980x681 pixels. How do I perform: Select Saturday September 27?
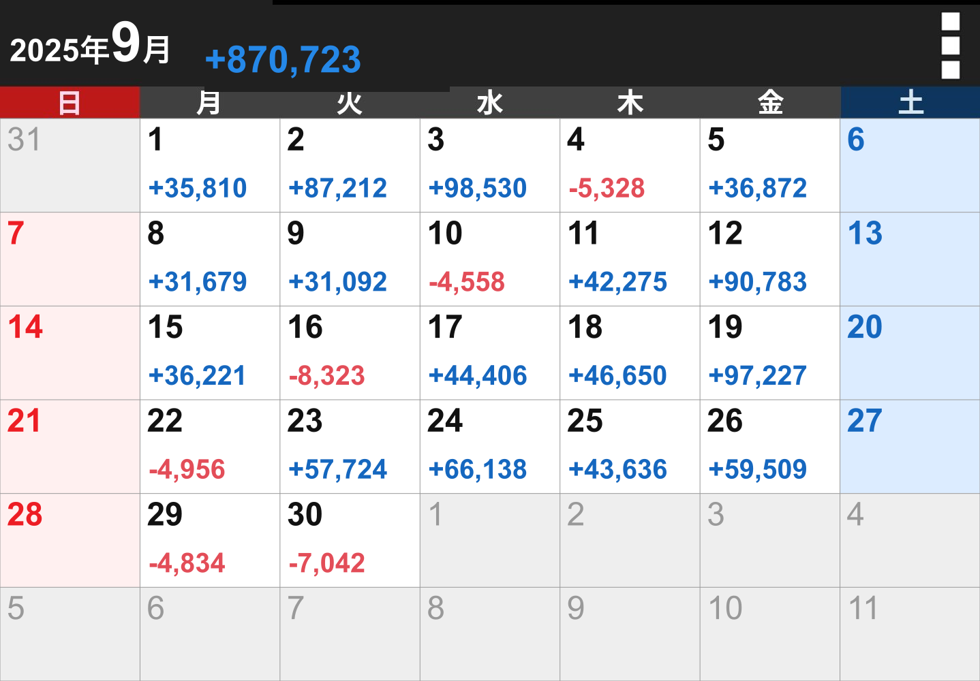click(x=910, y=447)
